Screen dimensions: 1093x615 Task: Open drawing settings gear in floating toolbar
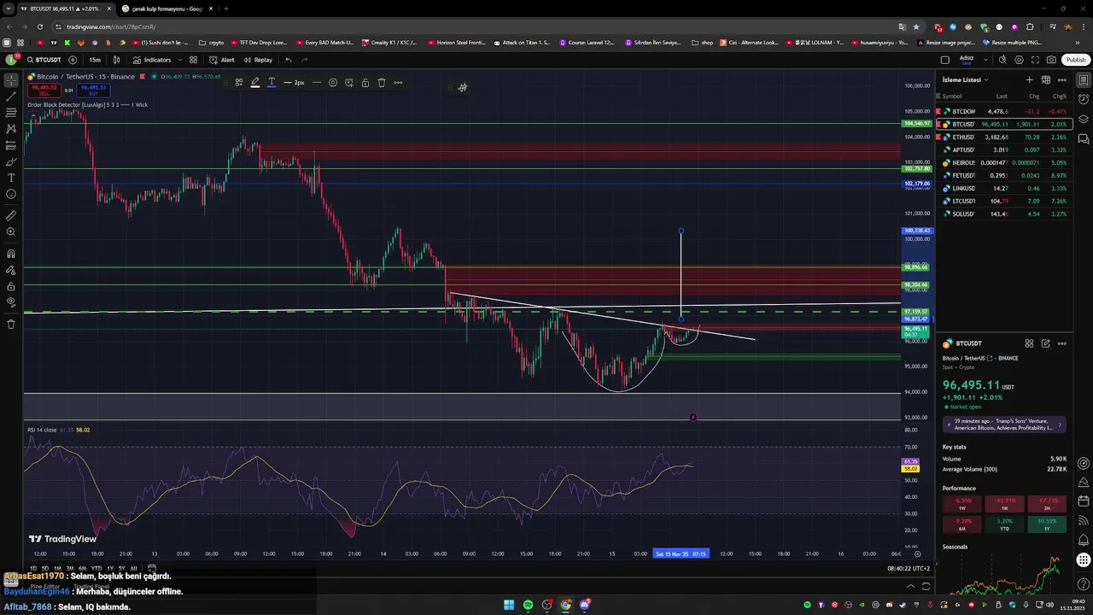tap(333, 83)
